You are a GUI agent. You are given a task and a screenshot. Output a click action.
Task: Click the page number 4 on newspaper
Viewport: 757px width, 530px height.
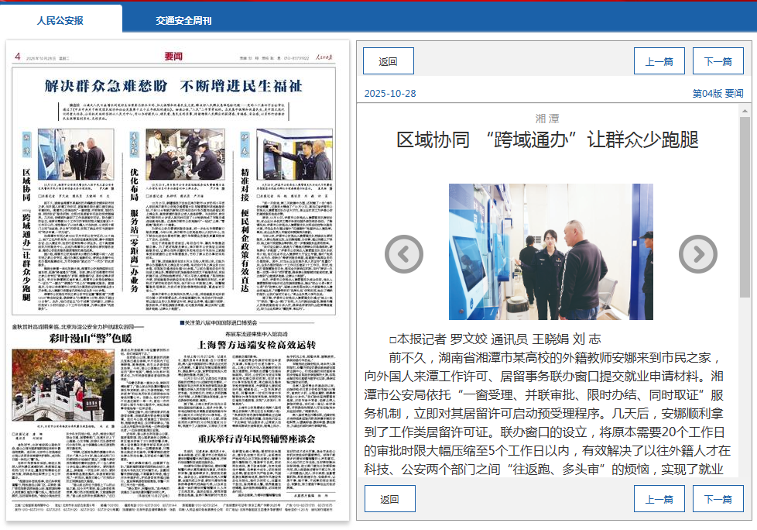(x=17, y=57)
